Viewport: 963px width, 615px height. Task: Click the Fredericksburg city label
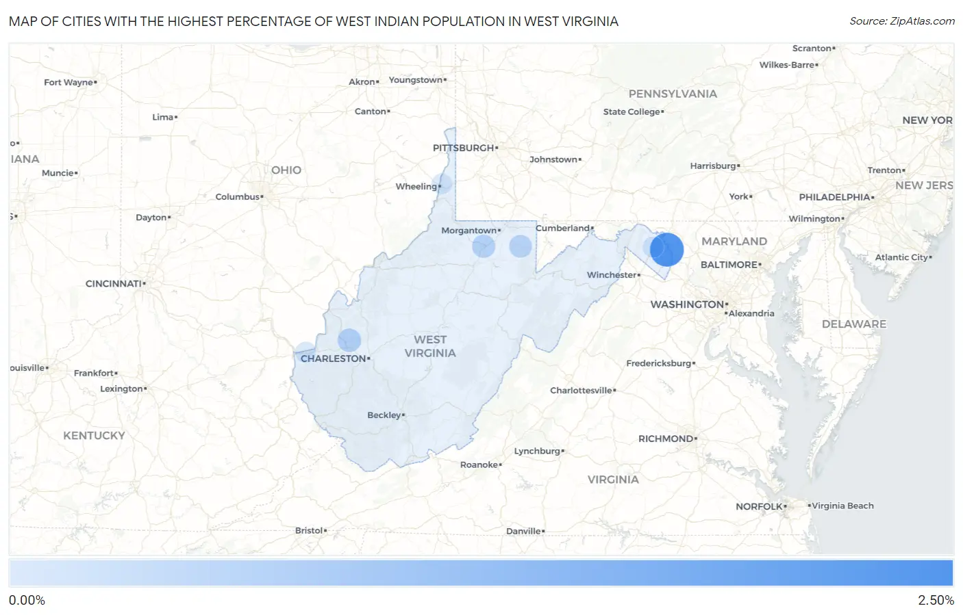[x=659, y=363]
